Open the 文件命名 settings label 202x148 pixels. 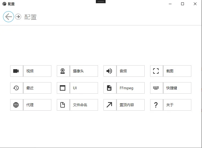pyautogui.click(x=80, y=105)
